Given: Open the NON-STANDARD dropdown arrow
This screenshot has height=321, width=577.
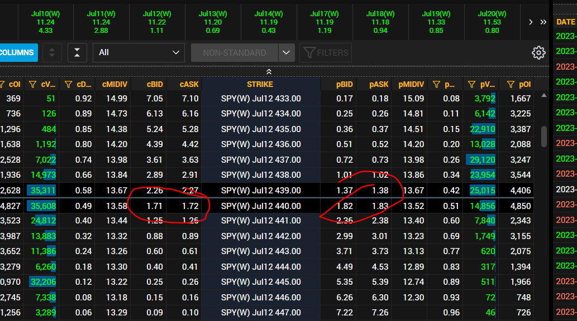Looking at the screenshot, I should click(287, 52).
